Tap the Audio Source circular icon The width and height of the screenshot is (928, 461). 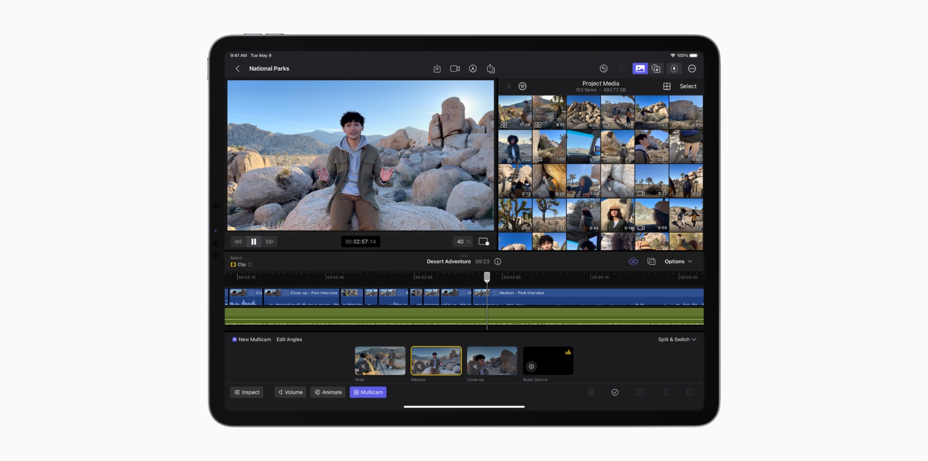[531, 367]
